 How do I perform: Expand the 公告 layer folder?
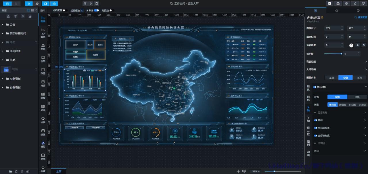[3, 24]
